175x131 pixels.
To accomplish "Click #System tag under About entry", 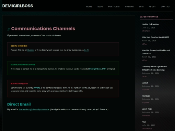I will coord(146,90).
